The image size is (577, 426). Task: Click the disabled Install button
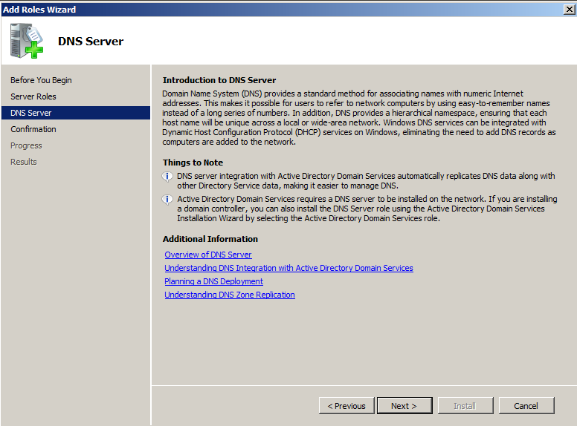pos(465,405)
